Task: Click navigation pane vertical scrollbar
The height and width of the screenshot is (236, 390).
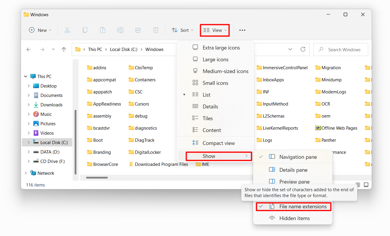Action: click(76, 142)
